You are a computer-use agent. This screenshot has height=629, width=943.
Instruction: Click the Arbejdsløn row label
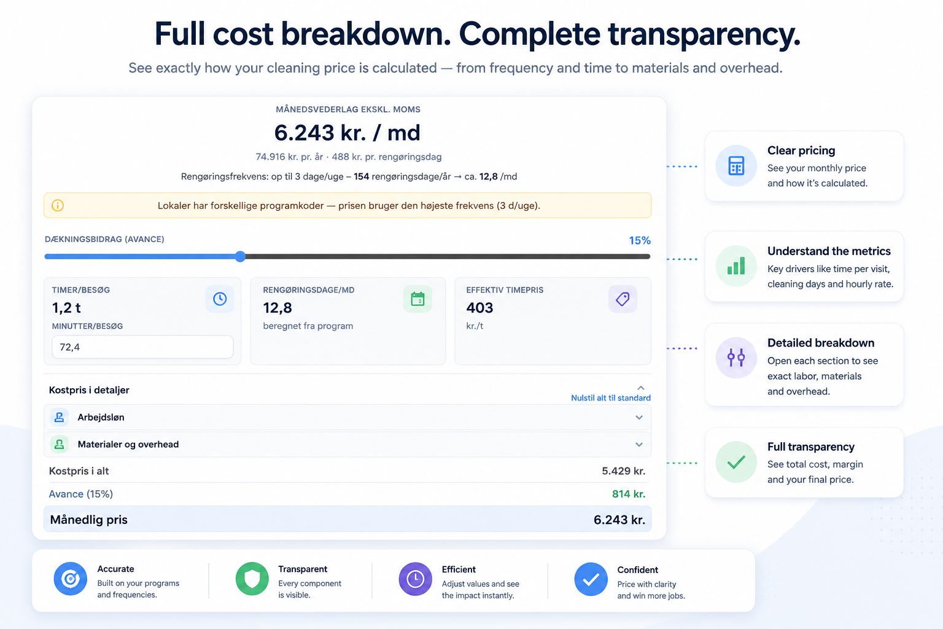tap(101, 417)
